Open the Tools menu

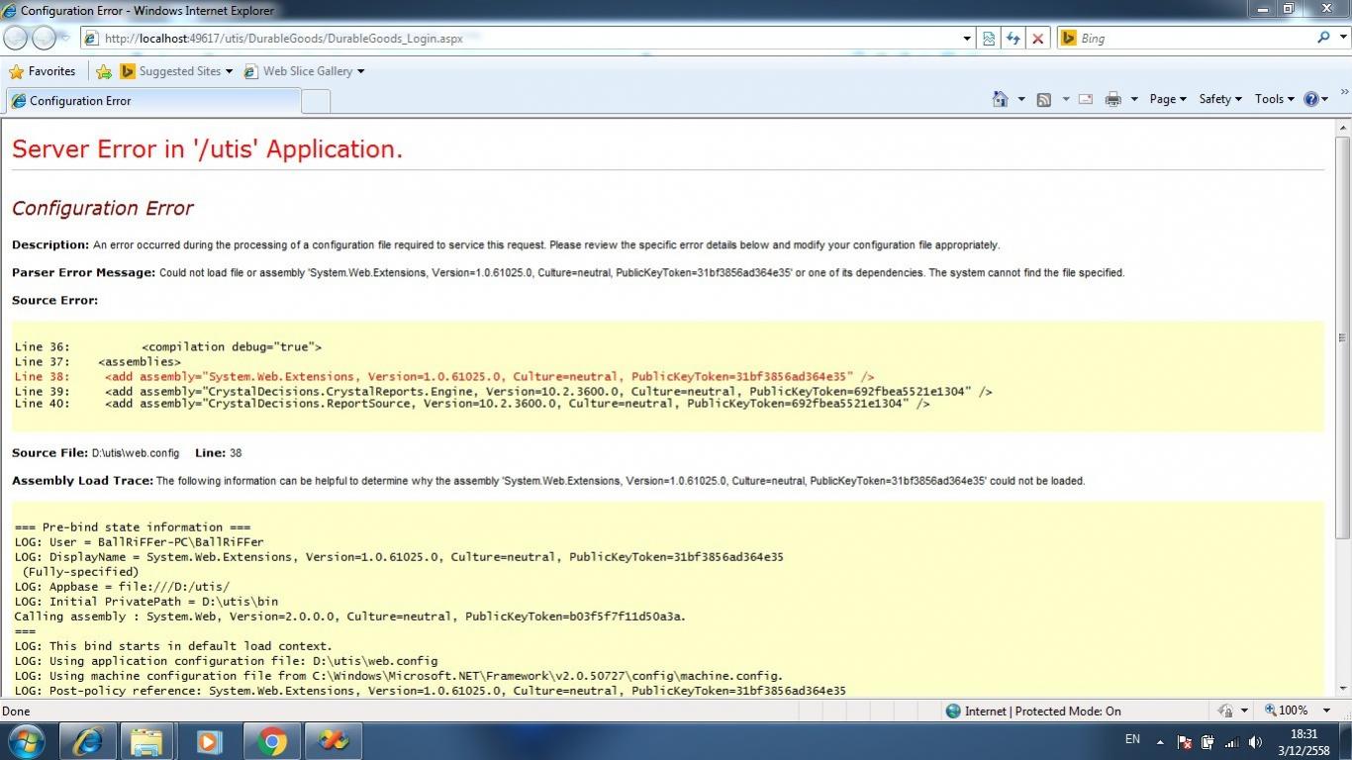[1275, 99]
